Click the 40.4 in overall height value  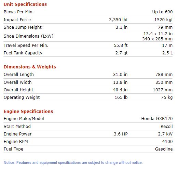(120, 90)
